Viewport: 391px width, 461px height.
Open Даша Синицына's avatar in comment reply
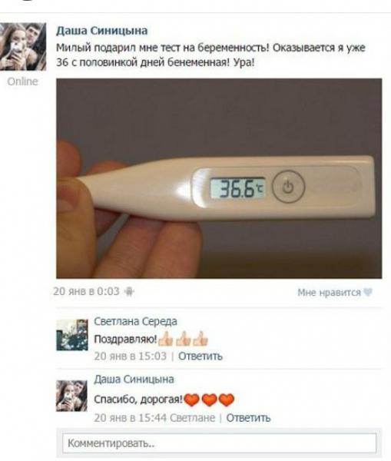(72, 396)
